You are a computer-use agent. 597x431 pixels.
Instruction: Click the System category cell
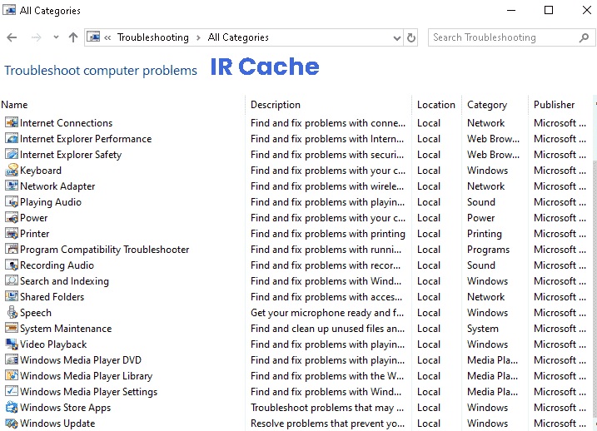tap(482, 329)
